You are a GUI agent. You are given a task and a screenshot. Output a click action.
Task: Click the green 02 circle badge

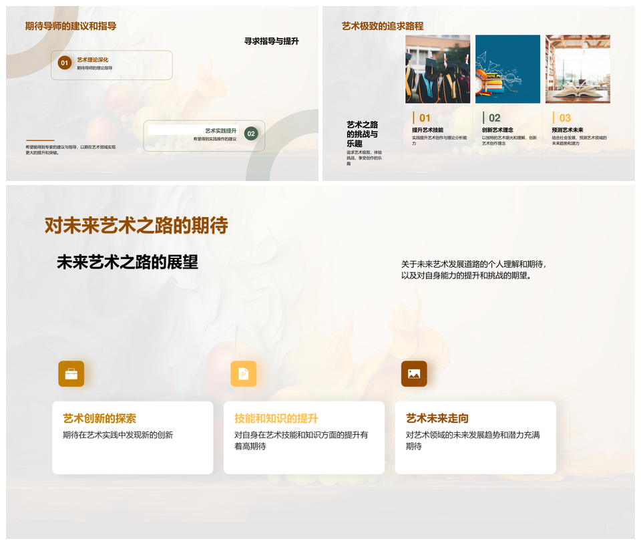click(250, 134)
